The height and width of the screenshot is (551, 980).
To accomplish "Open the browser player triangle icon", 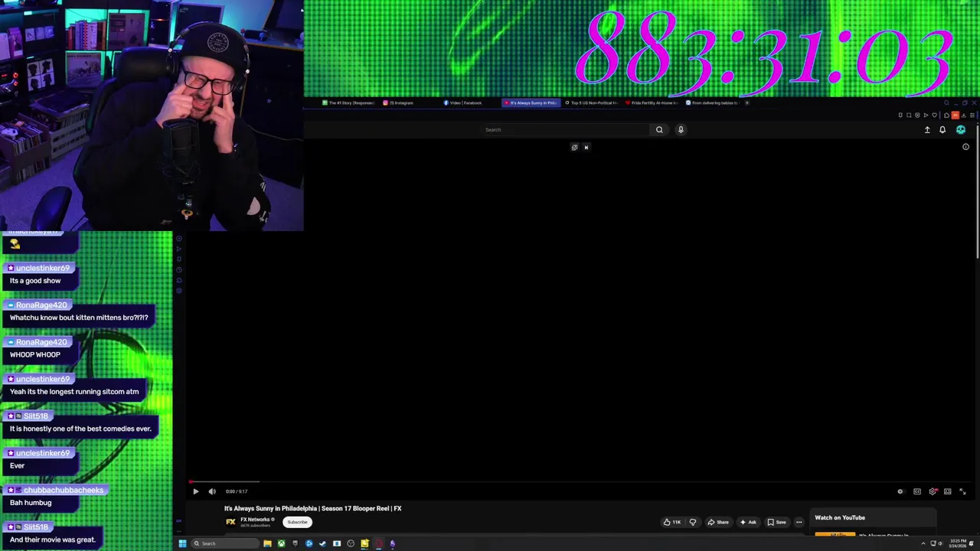I will (x=926, y=115).
